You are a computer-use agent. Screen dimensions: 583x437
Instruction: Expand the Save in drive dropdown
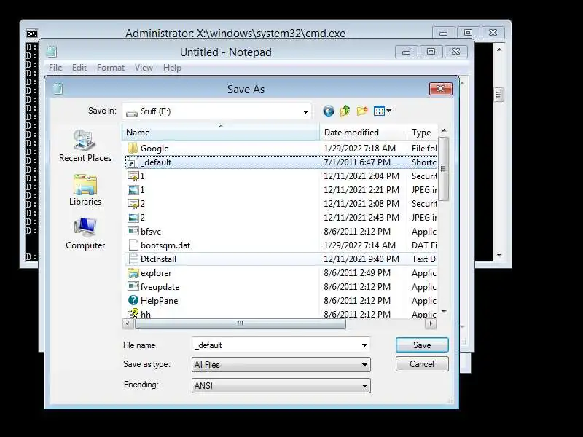coord(305,111)
